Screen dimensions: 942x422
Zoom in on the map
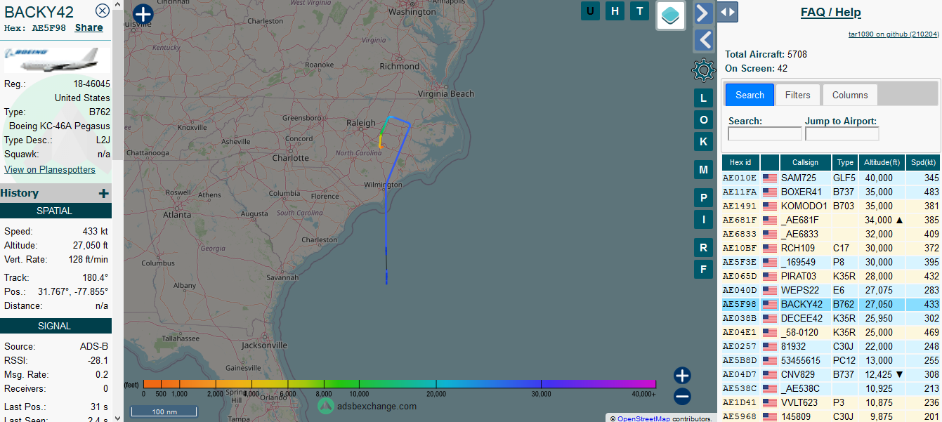(x=682, y=376)
